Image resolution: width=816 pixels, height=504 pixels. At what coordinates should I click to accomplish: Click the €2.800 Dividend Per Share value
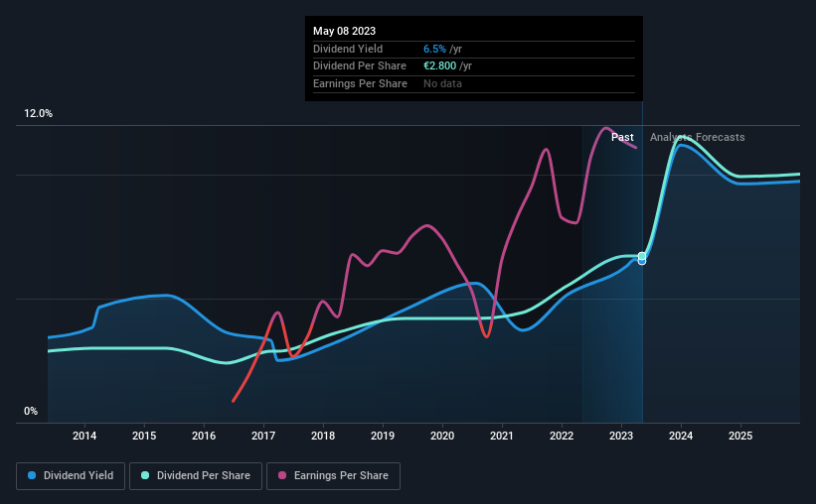tap(439, 66)
